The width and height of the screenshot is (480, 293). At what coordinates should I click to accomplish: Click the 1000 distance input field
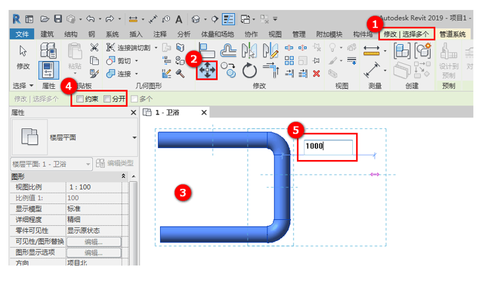tap(327, 147)
